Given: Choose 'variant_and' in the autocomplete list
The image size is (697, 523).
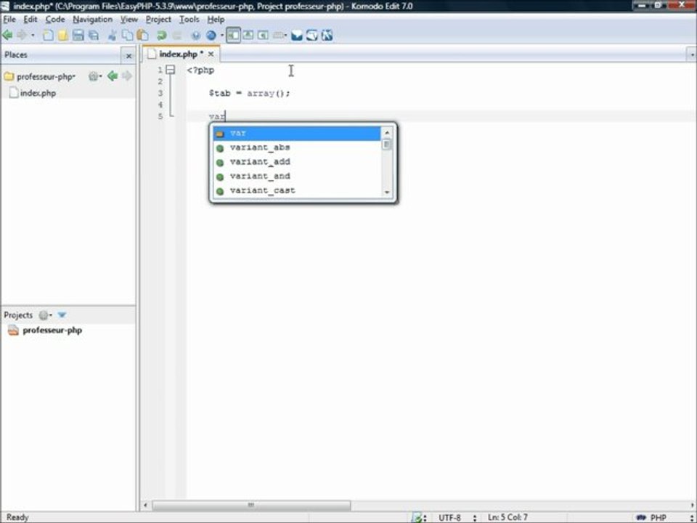Looking at the screenshot, I should pos(296,176).
